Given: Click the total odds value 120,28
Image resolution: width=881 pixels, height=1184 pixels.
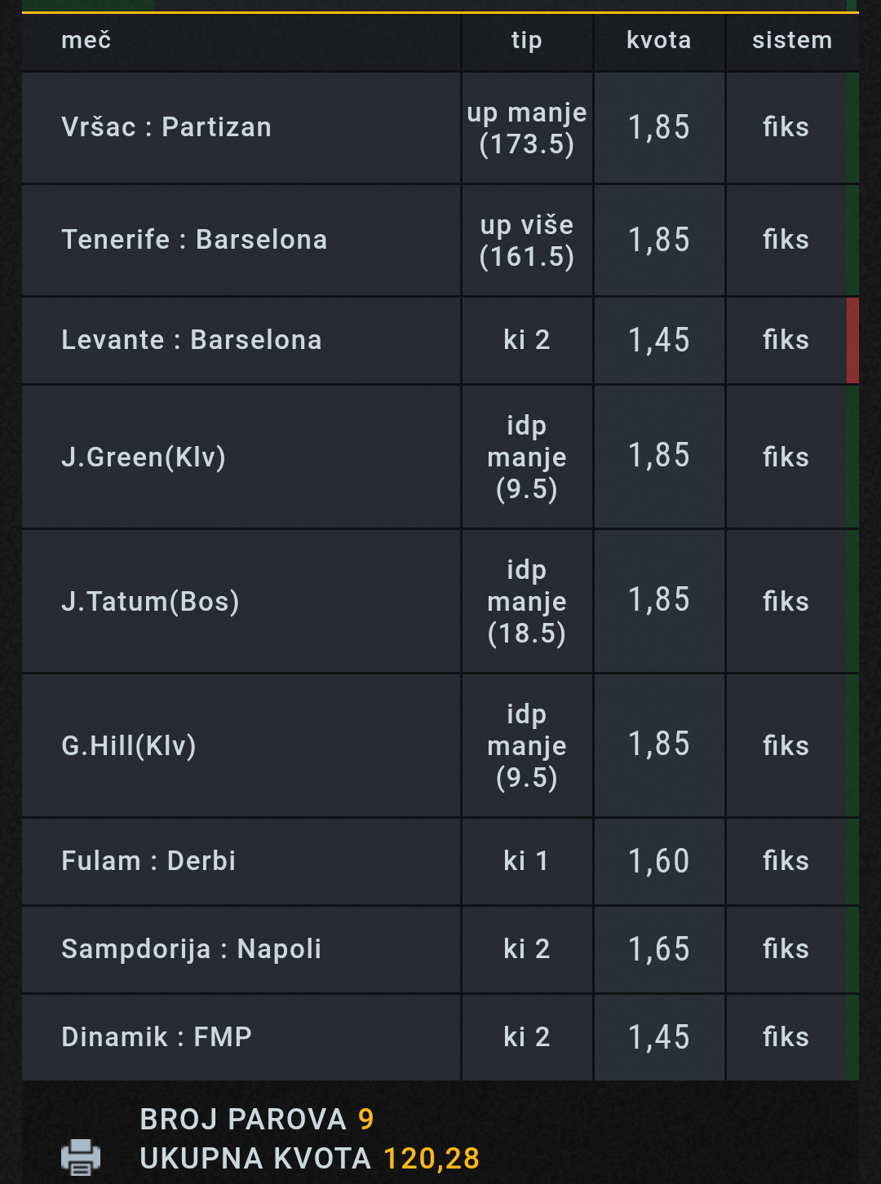Looking at the screenshot, I should point(432,1159).
